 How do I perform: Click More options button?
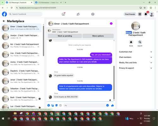click(98, 36)
